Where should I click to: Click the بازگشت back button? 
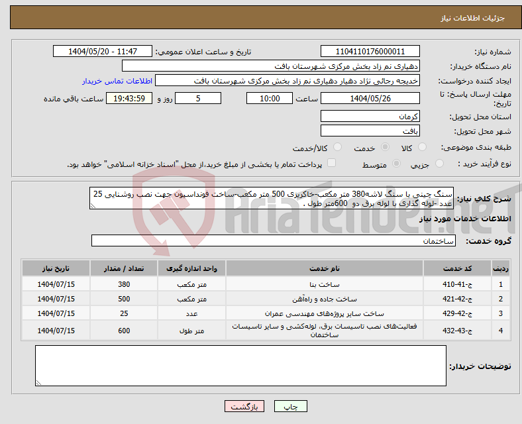(x=244, y=406)
